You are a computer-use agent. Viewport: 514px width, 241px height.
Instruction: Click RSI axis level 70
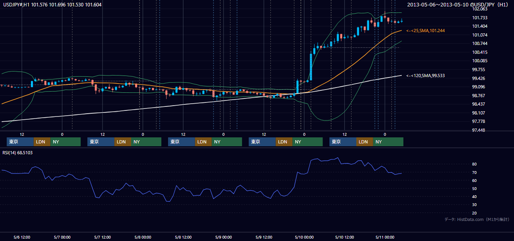click(x=475, y=172)
